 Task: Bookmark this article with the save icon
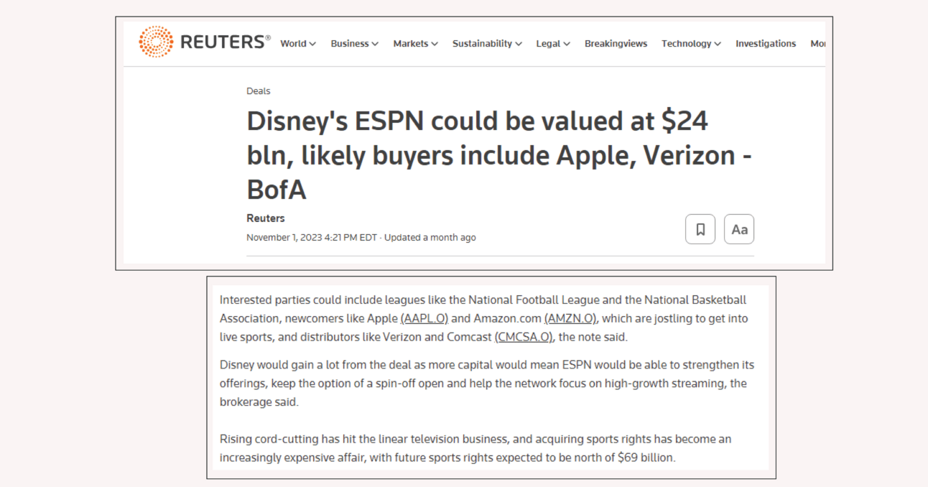coord(700,229)
